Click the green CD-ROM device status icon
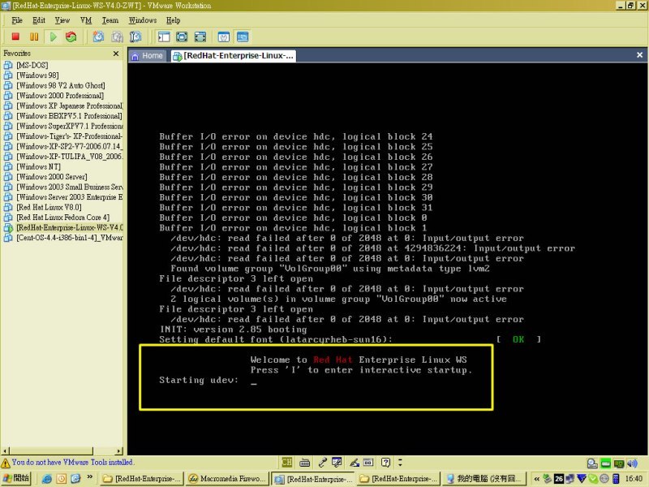 point(605,463)
